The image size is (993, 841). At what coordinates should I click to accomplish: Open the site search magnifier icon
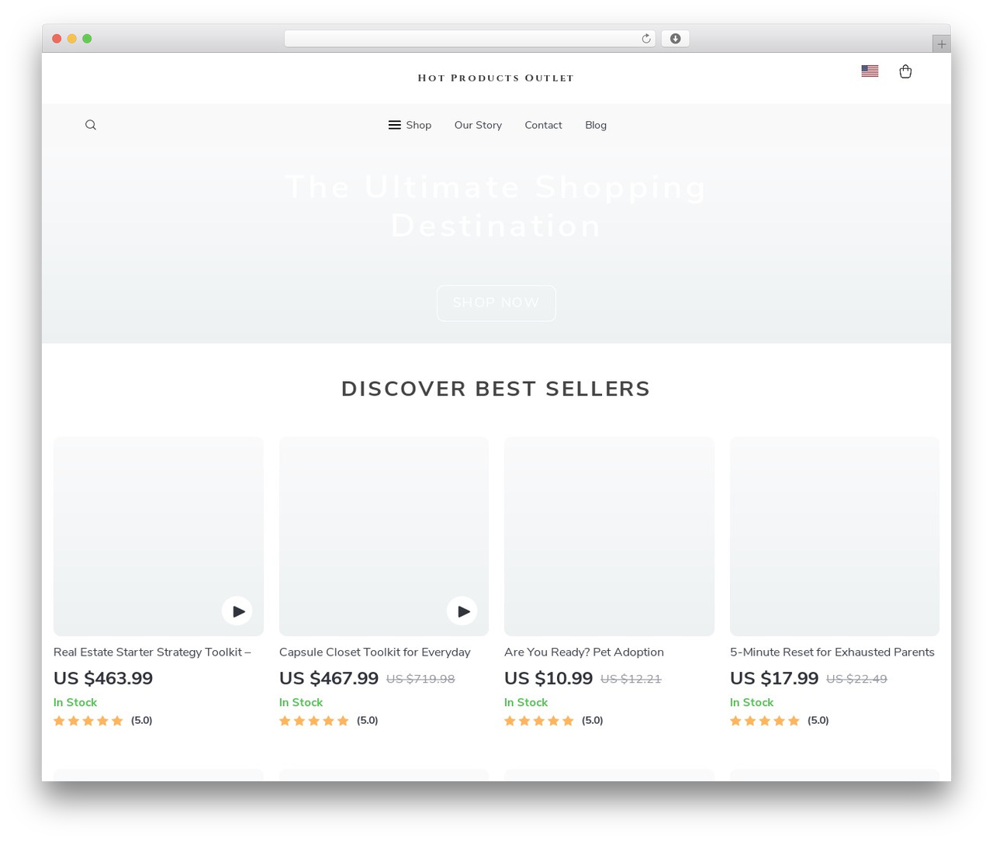pos(91,125)
